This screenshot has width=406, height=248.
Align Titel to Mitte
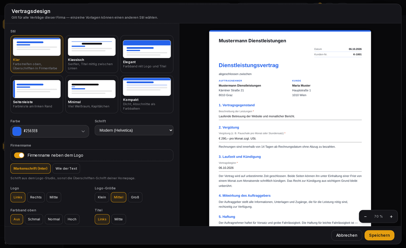119,219
